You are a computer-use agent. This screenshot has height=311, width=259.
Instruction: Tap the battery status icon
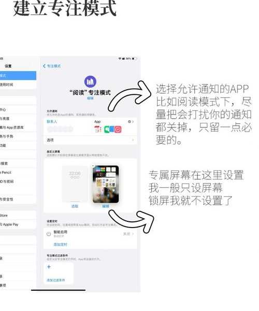(134, 59)
